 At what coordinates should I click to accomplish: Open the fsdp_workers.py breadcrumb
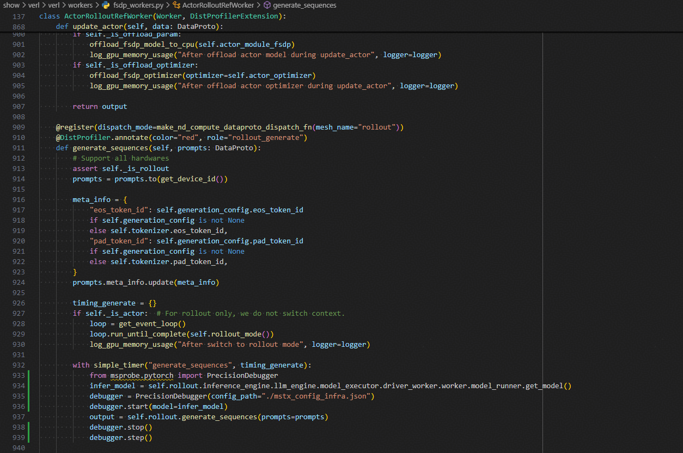pos(138,5)
